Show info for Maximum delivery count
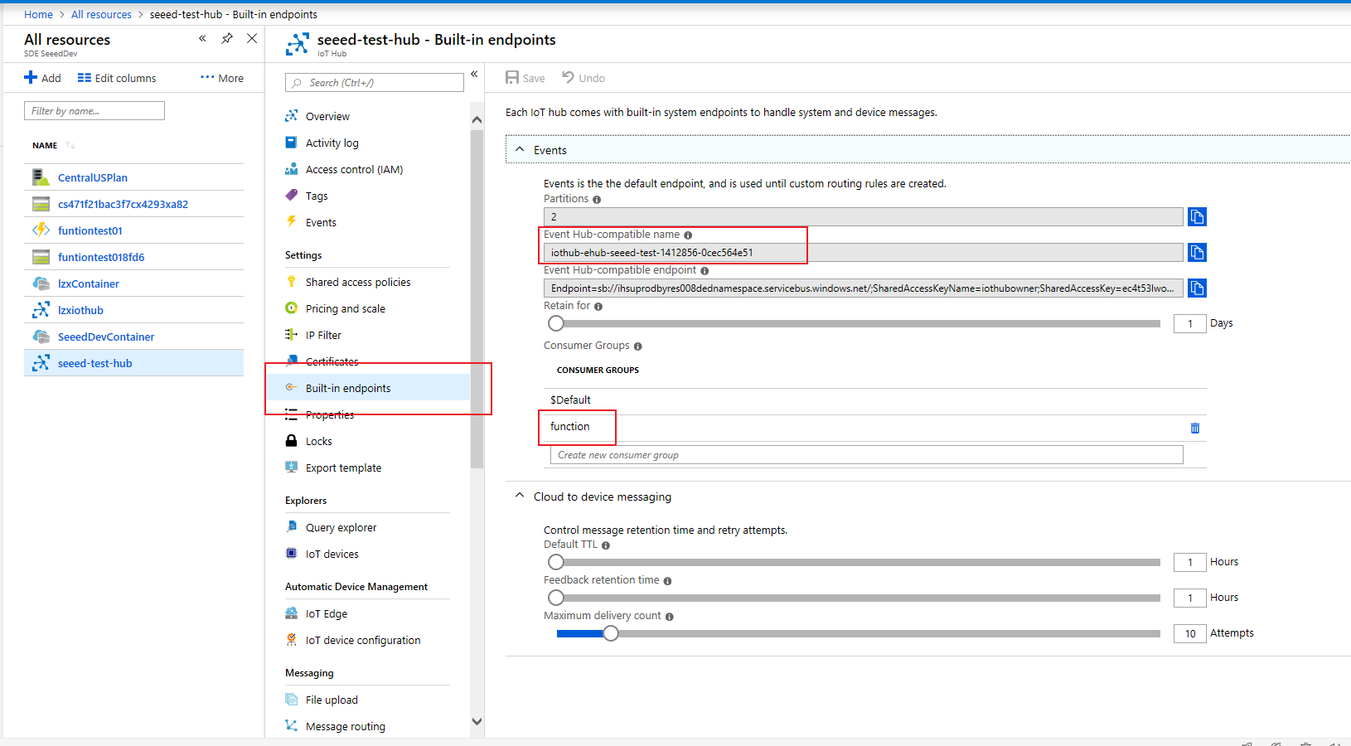This screenshot has width=1351, height=746. tap(669, 617)
